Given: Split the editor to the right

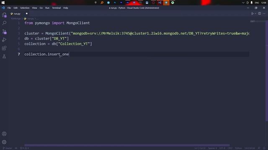Looking at the screenshot, I should [260, 14].
